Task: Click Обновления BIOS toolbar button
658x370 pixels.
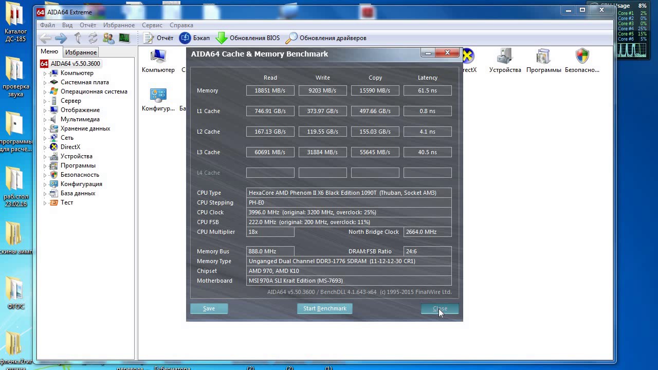Action: pyautogui.click(x=248, y=38)
